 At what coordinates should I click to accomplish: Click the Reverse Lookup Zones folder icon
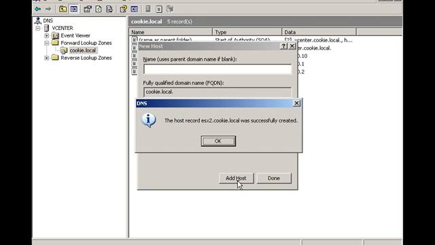[x=56, y=58]
